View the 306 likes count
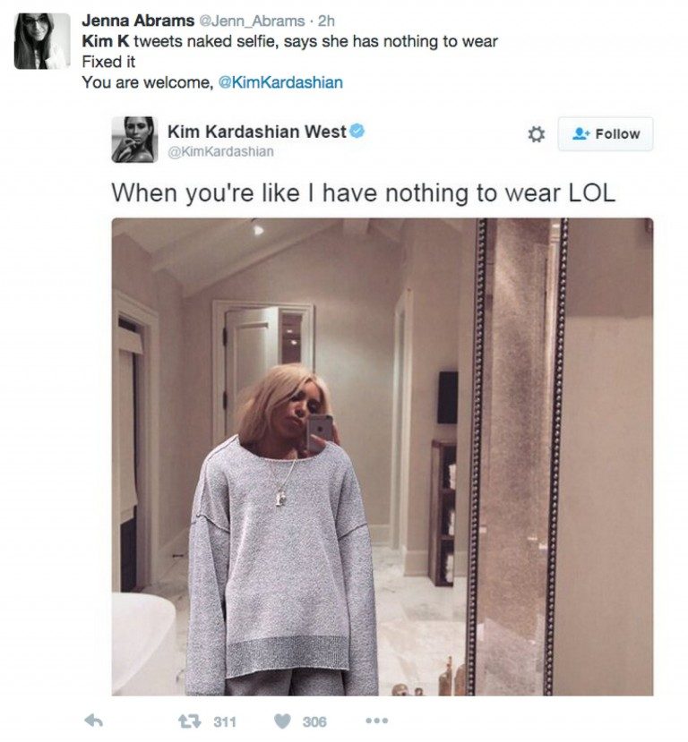The width and height of the screenshot is (688, 742). [x=314, y=721]
